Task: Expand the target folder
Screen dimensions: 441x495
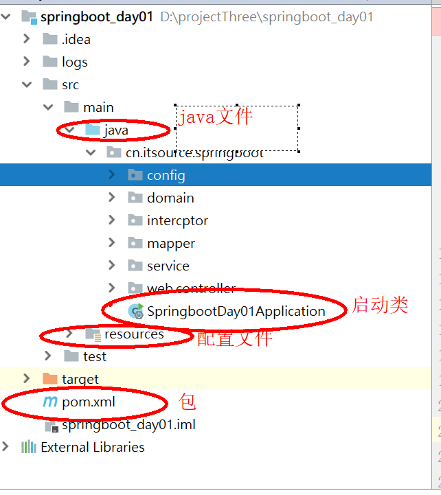Action: pos(27,378)
